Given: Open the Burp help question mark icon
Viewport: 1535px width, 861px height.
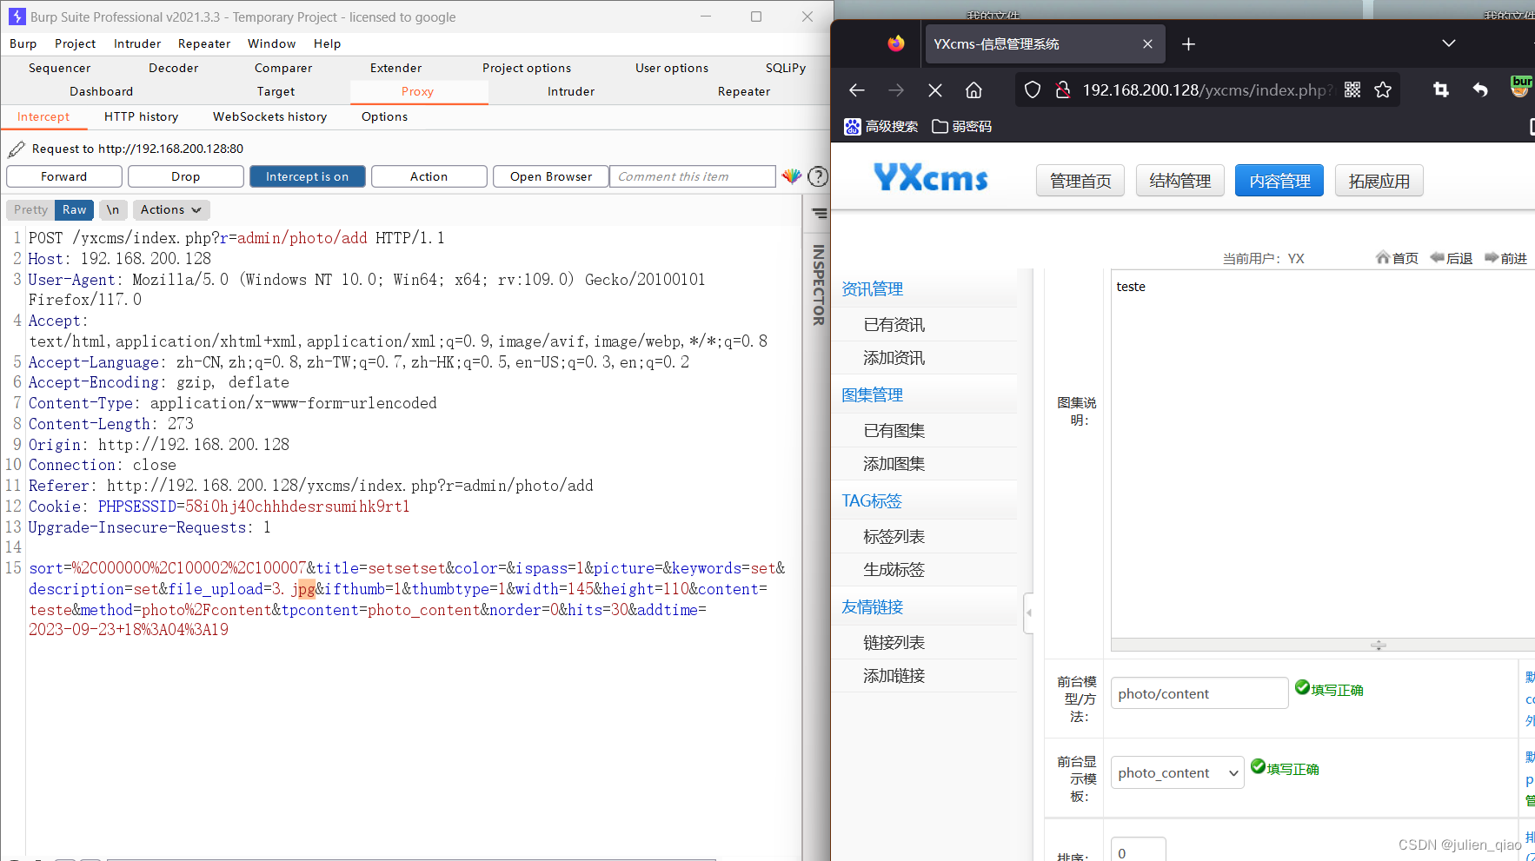Looking at the screenshot, I should [x=818, y=176].
